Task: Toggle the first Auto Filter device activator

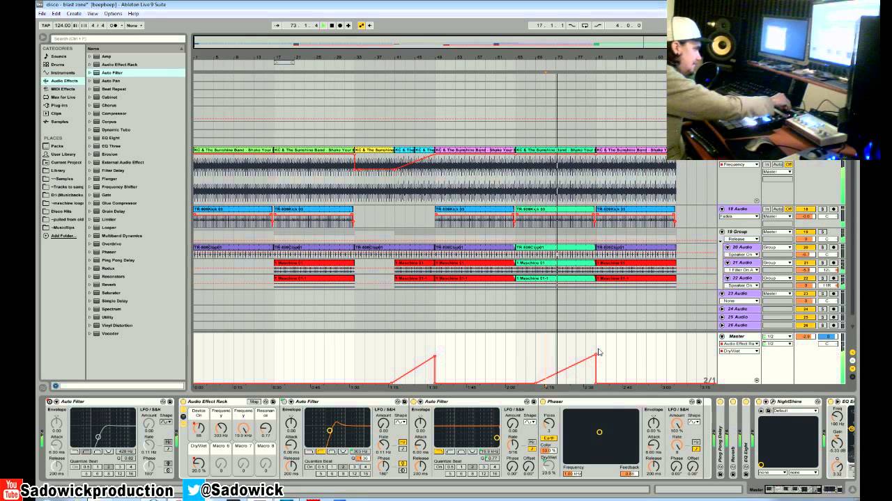Action: pos(49,401)
